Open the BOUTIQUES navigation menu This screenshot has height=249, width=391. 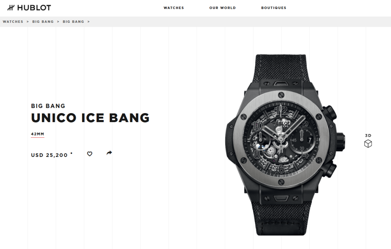coord(274,8)
